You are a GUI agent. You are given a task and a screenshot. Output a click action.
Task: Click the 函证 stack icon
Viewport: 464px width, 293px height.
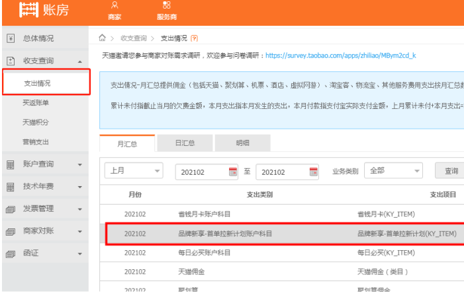(x=11, y=254)
